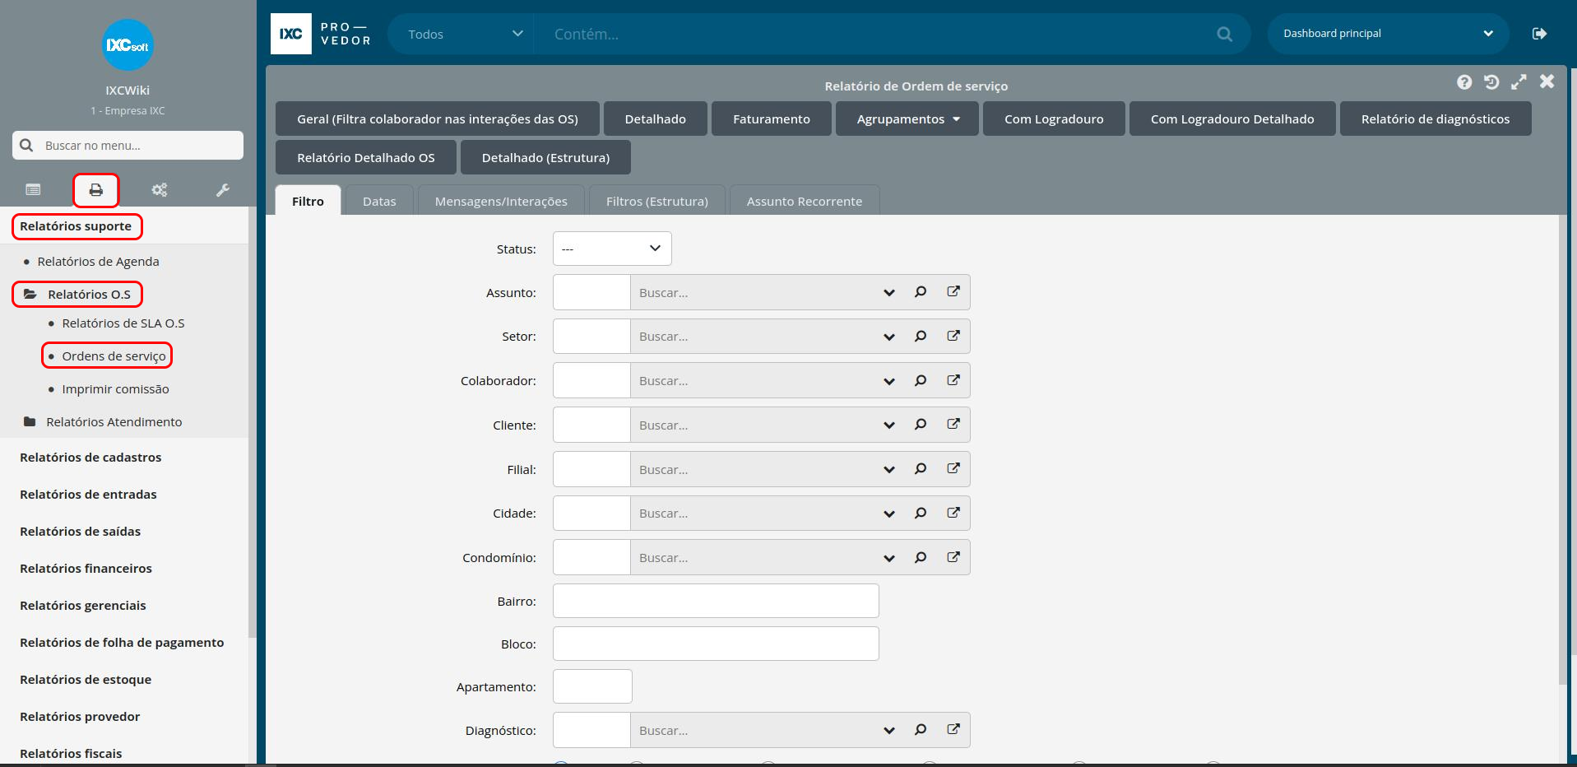Open the list menu sidebar icon
The image size is (1577, 767).
[33, 190]
